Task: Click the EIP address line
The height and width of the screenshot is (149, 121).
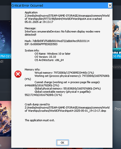Action: click(41, 44)
